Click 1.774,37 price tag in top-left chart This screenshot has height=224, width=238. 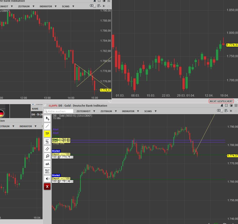(x=106, y=90)
